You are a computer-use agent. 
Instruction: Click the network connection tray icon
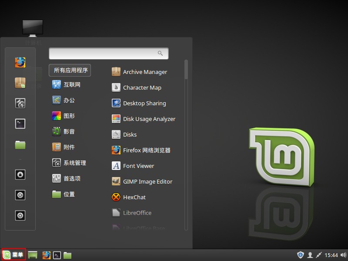click(319, 255)
